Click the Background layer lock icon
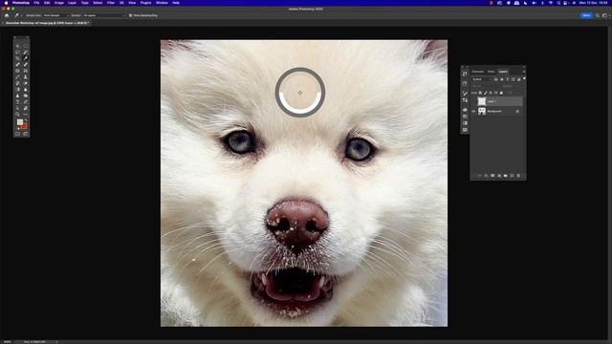 point(517,111)
